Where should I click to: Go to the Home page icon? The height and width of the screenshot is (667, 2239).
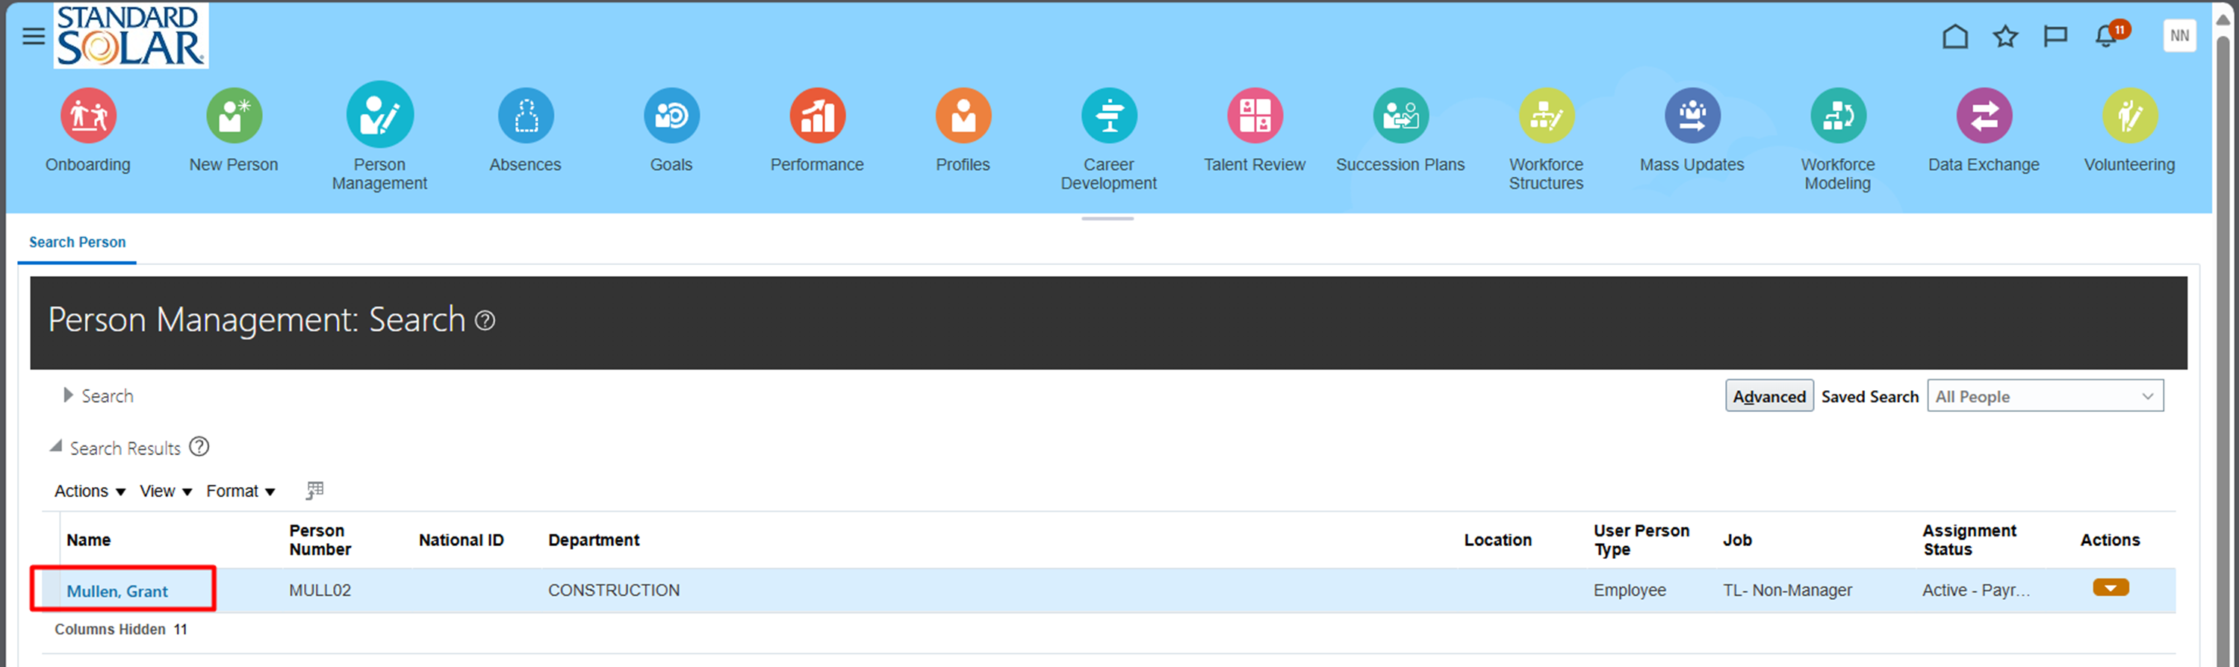(1954, 37)
